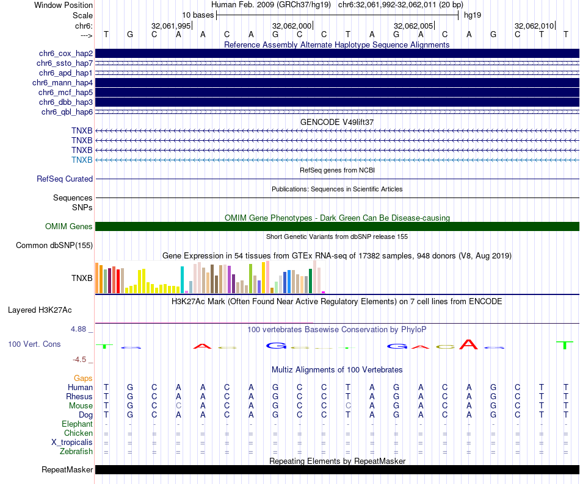
Task: Click the chr6_qbl_hap6 track label
Action: [x=67, y=112]
